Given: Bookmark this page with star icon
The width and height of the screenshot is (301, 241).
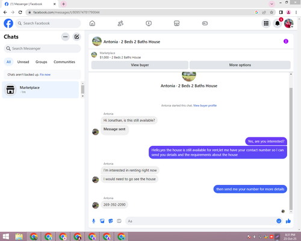Looking at the screenshot, I should pyautogui.click(x=272, y=13).
